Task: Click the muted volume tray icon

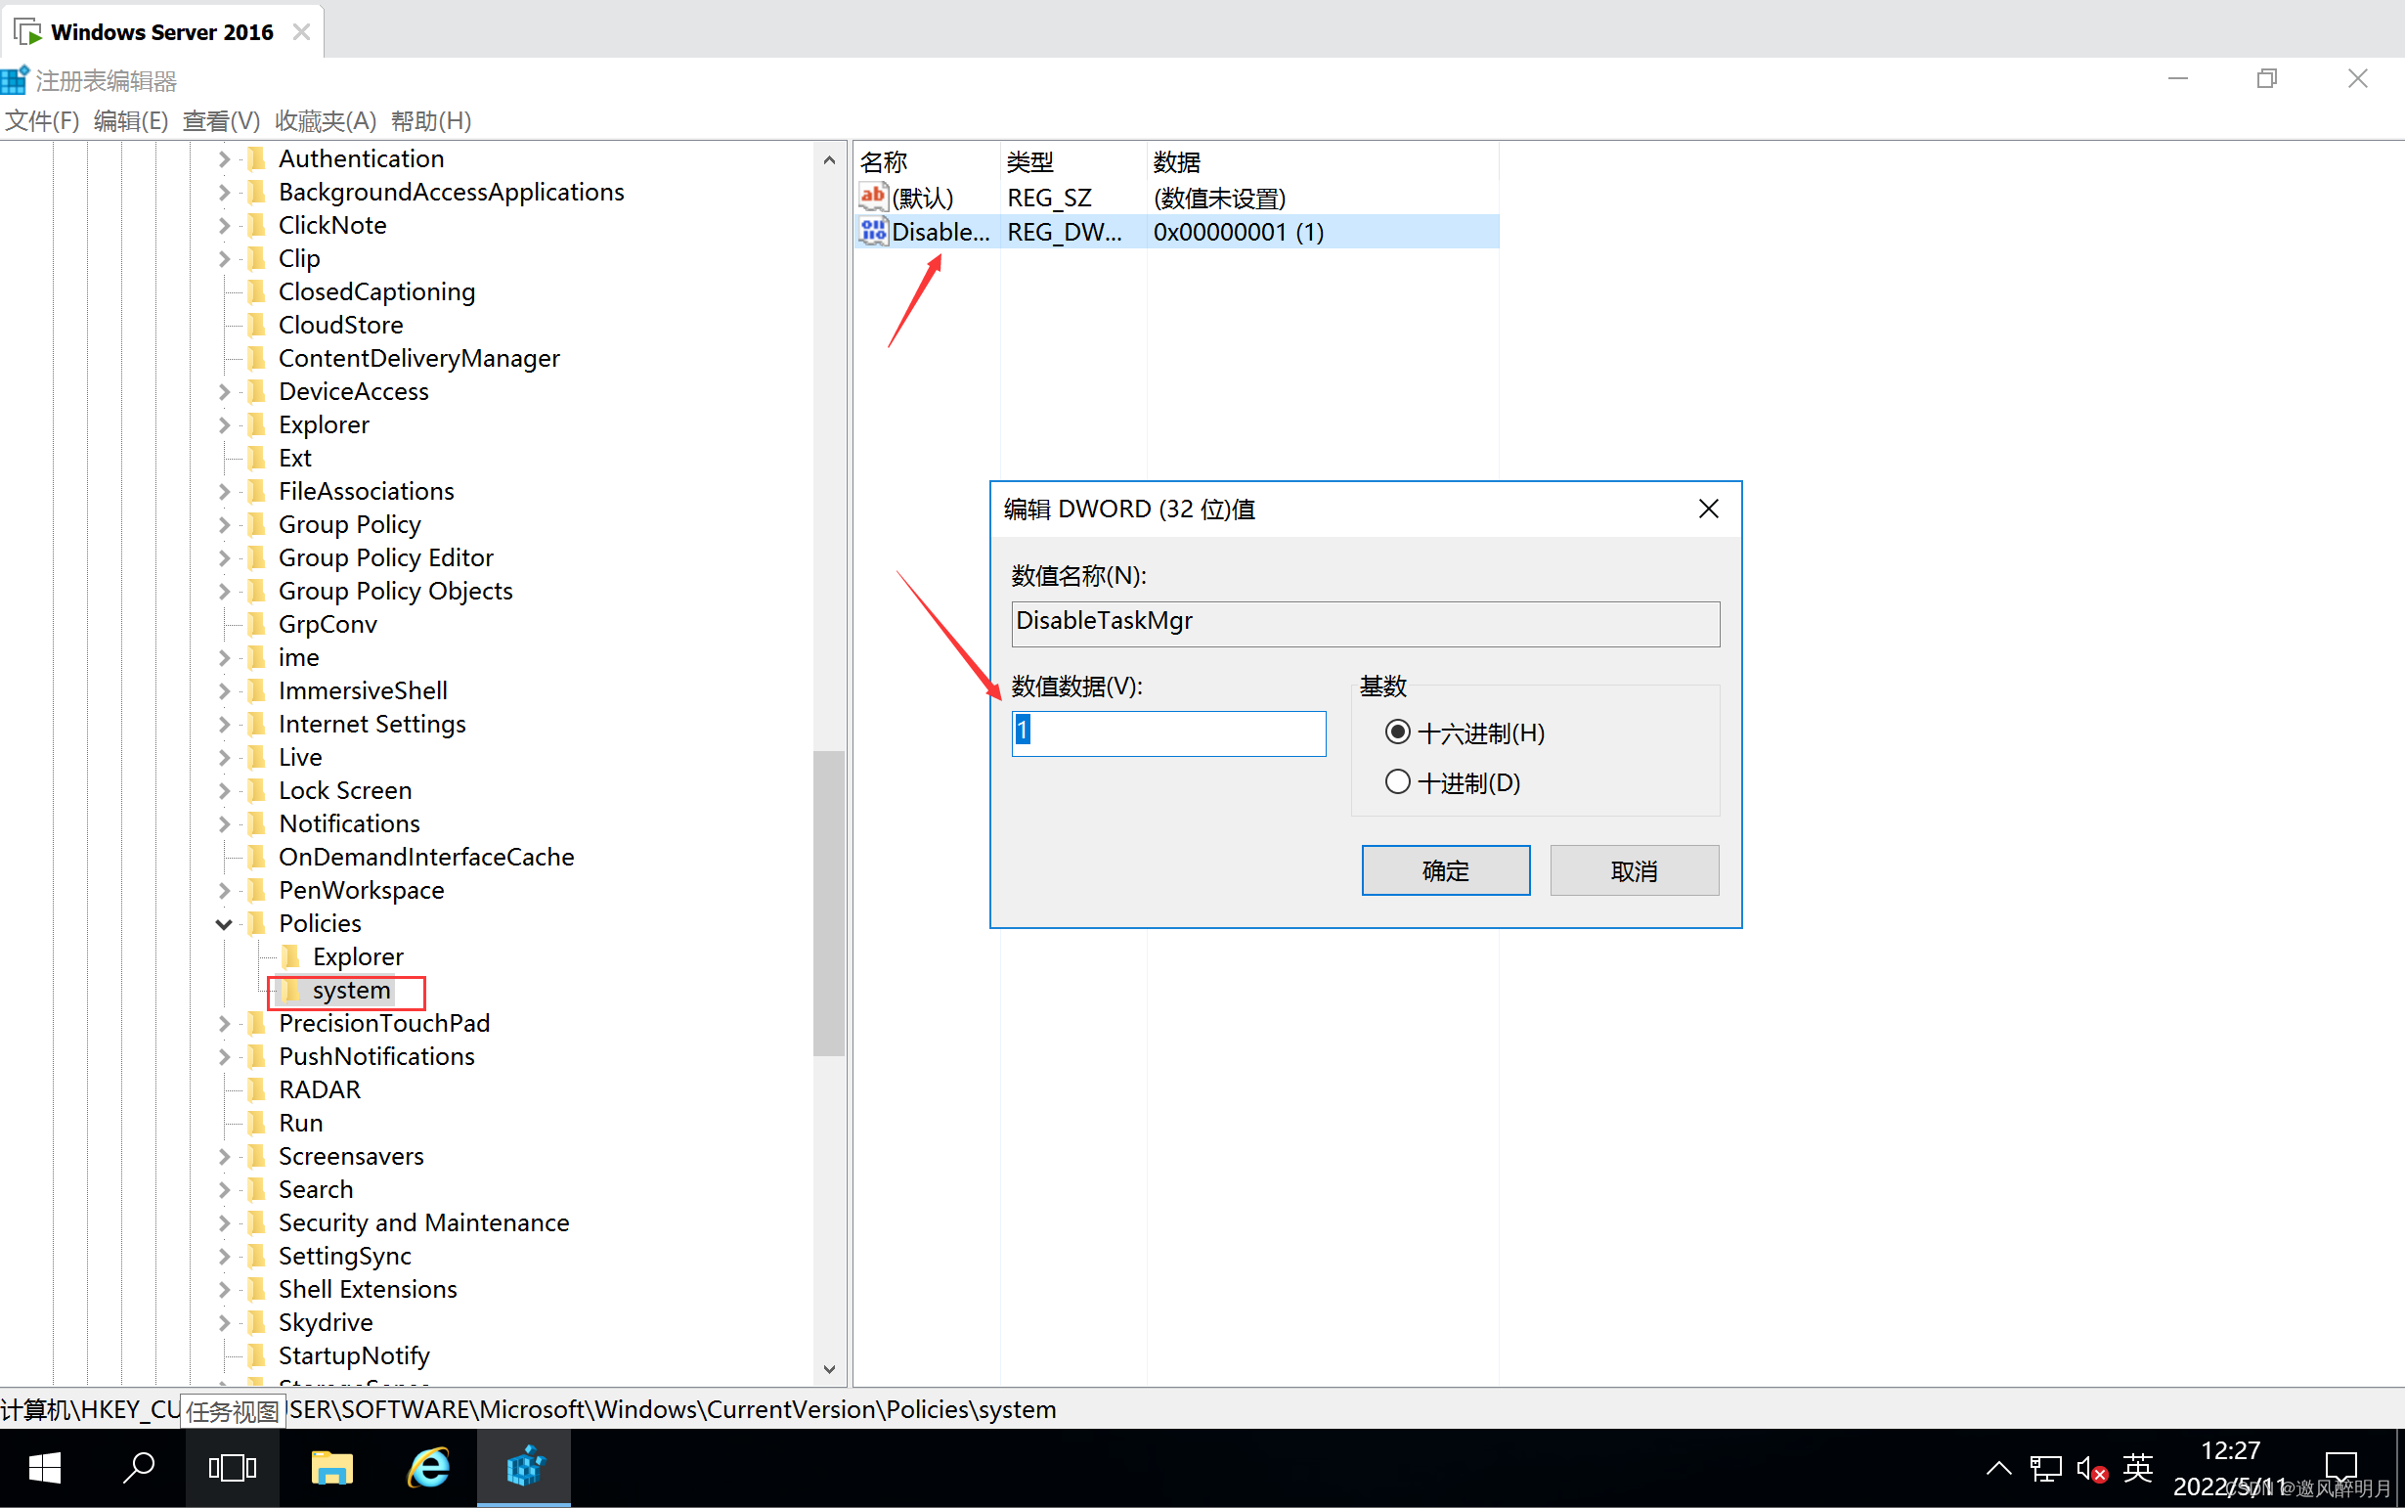Action: click(2091, 1468)
